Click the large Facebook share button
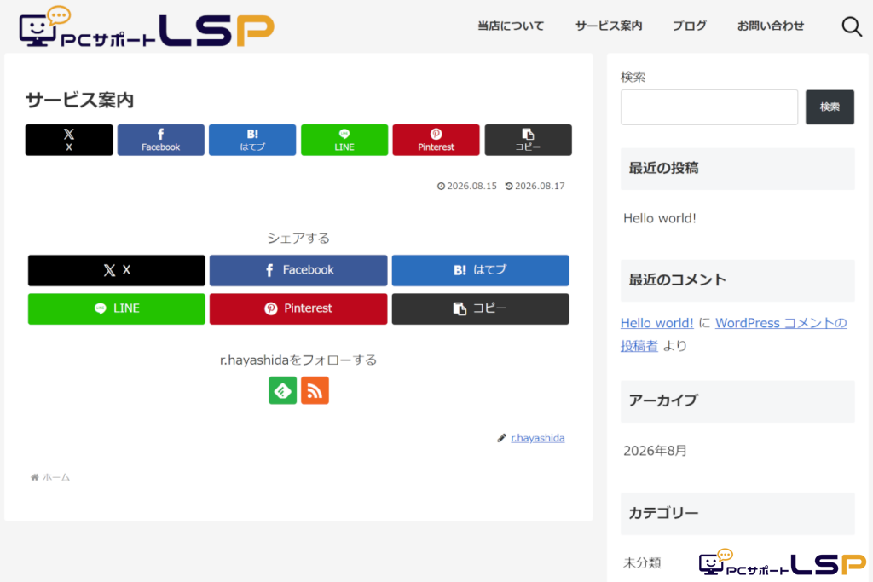Viewport: 873px width, 582px height. click(298, 270)
